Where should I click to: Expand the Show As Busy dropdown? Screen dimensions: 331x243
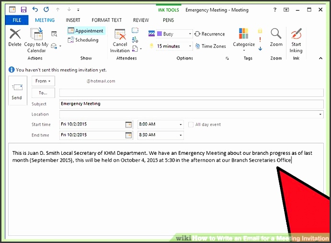pyautogui.click(x=190, y=34)
